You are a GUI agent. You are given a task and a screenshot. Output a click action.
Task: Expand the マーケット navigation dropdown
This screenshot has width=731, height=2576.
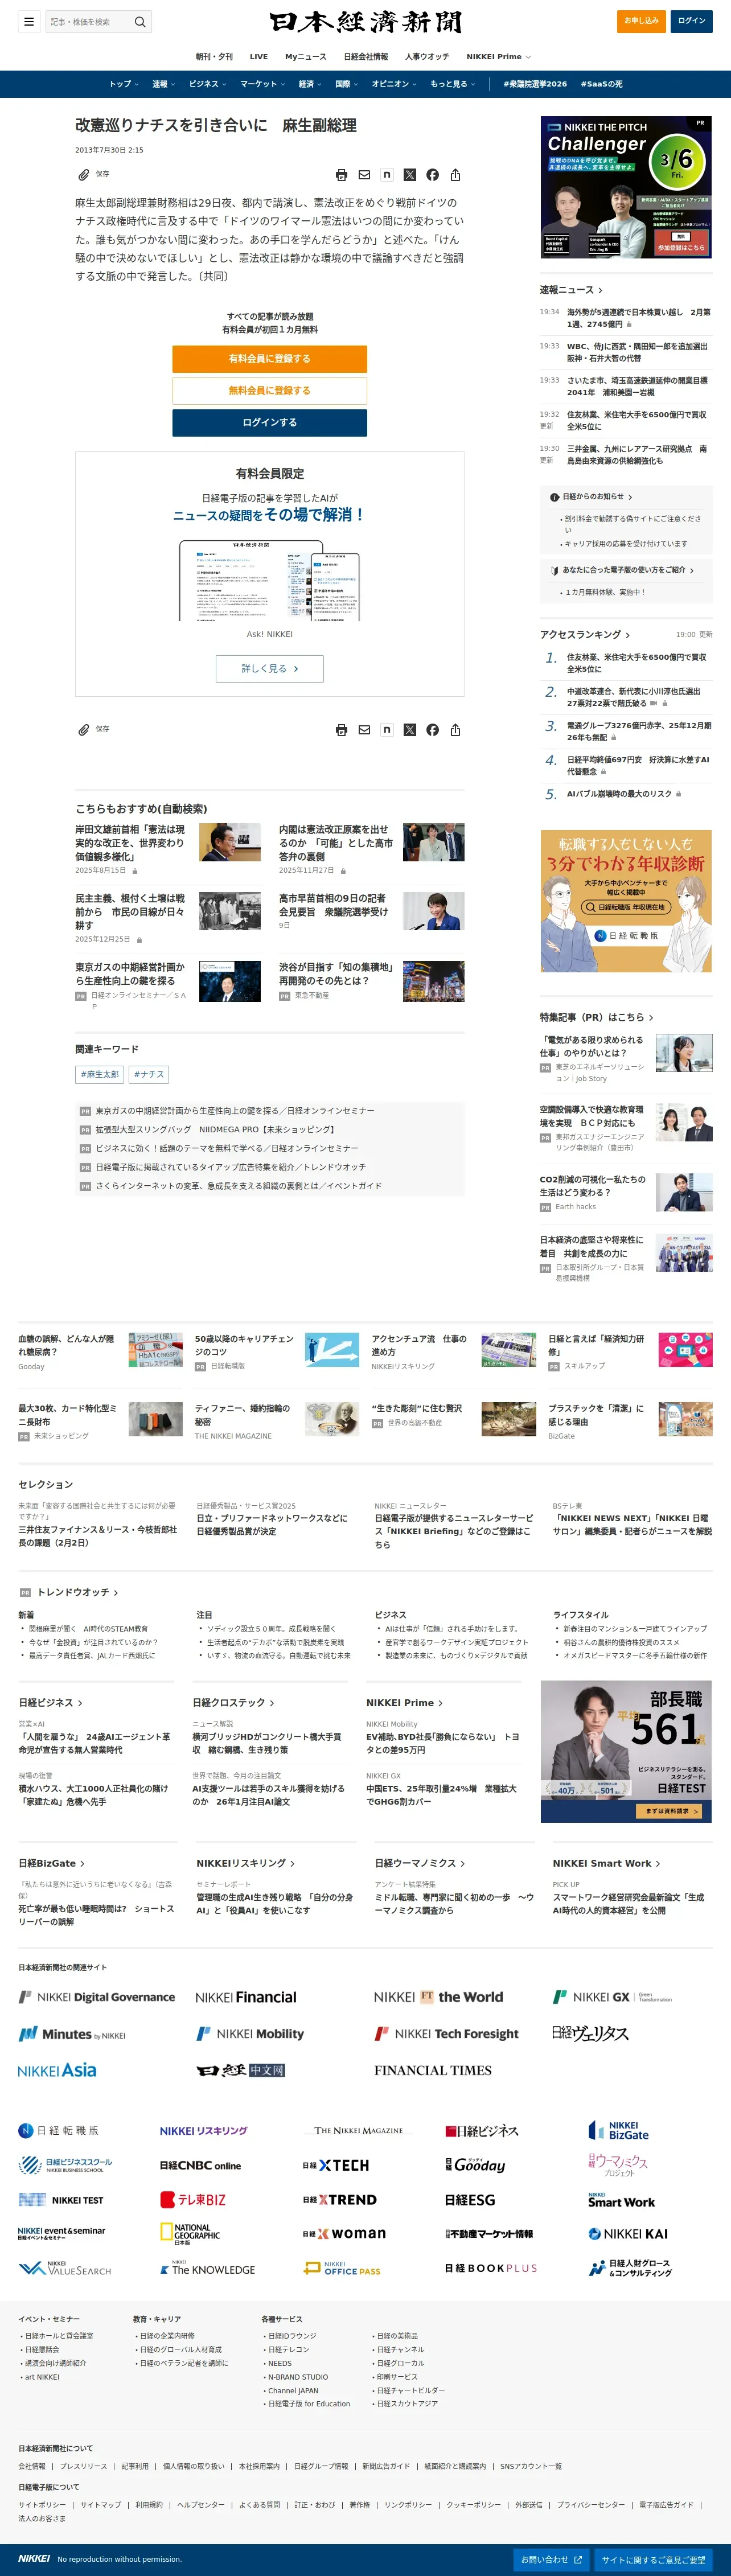pos(262,84)
